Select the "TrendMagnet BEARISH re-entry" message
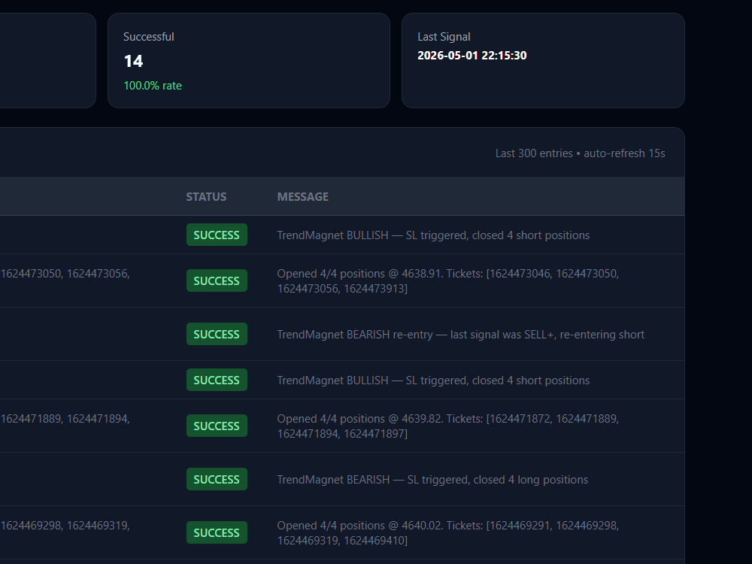Viewport: 752px width, 564px height. tap(460, 335)
